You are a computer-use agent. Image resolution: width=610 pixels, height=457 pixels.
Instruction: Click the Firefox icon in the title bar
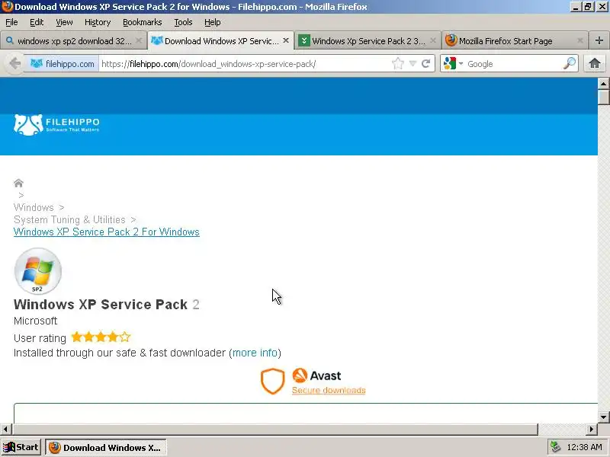[x=7, y=7]
